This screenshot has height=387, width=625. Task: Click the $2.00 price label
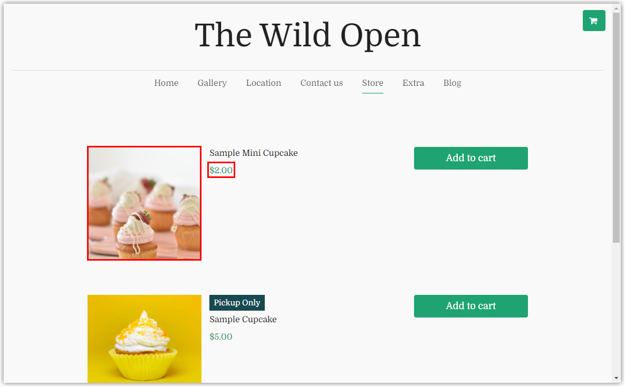pyautogui.click(x=221, y=170)
